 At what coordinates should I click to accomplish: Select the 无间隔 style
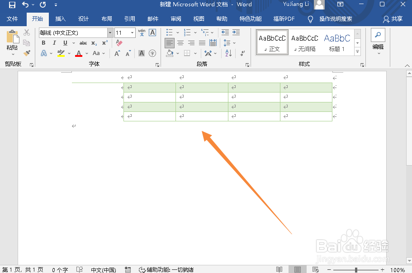(x=304, y=42)
